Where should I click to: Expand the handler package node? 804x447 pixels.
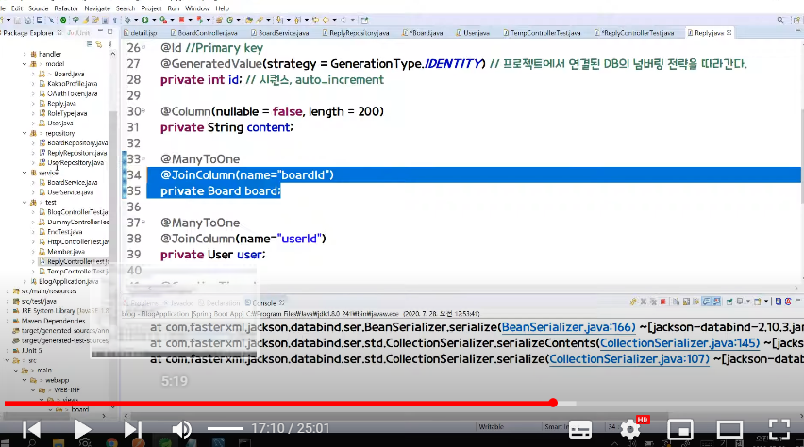pos(25,54)
